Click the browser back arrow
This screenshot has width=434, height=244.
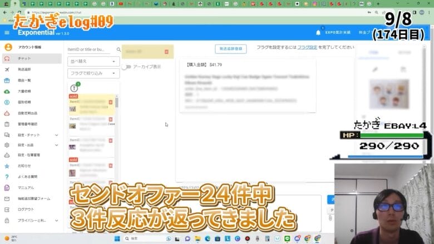pos(5,12)
